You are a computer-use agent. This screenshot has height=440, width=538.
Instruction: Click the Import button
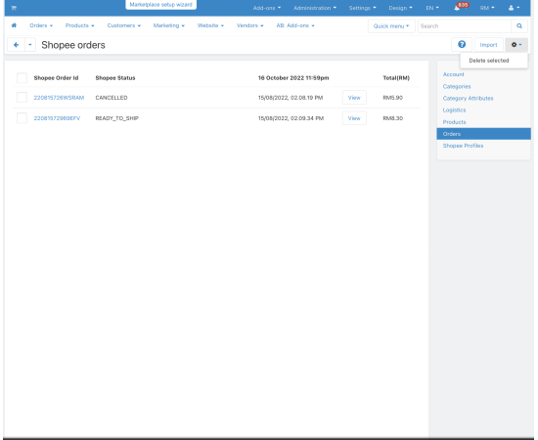coord(488,45)
